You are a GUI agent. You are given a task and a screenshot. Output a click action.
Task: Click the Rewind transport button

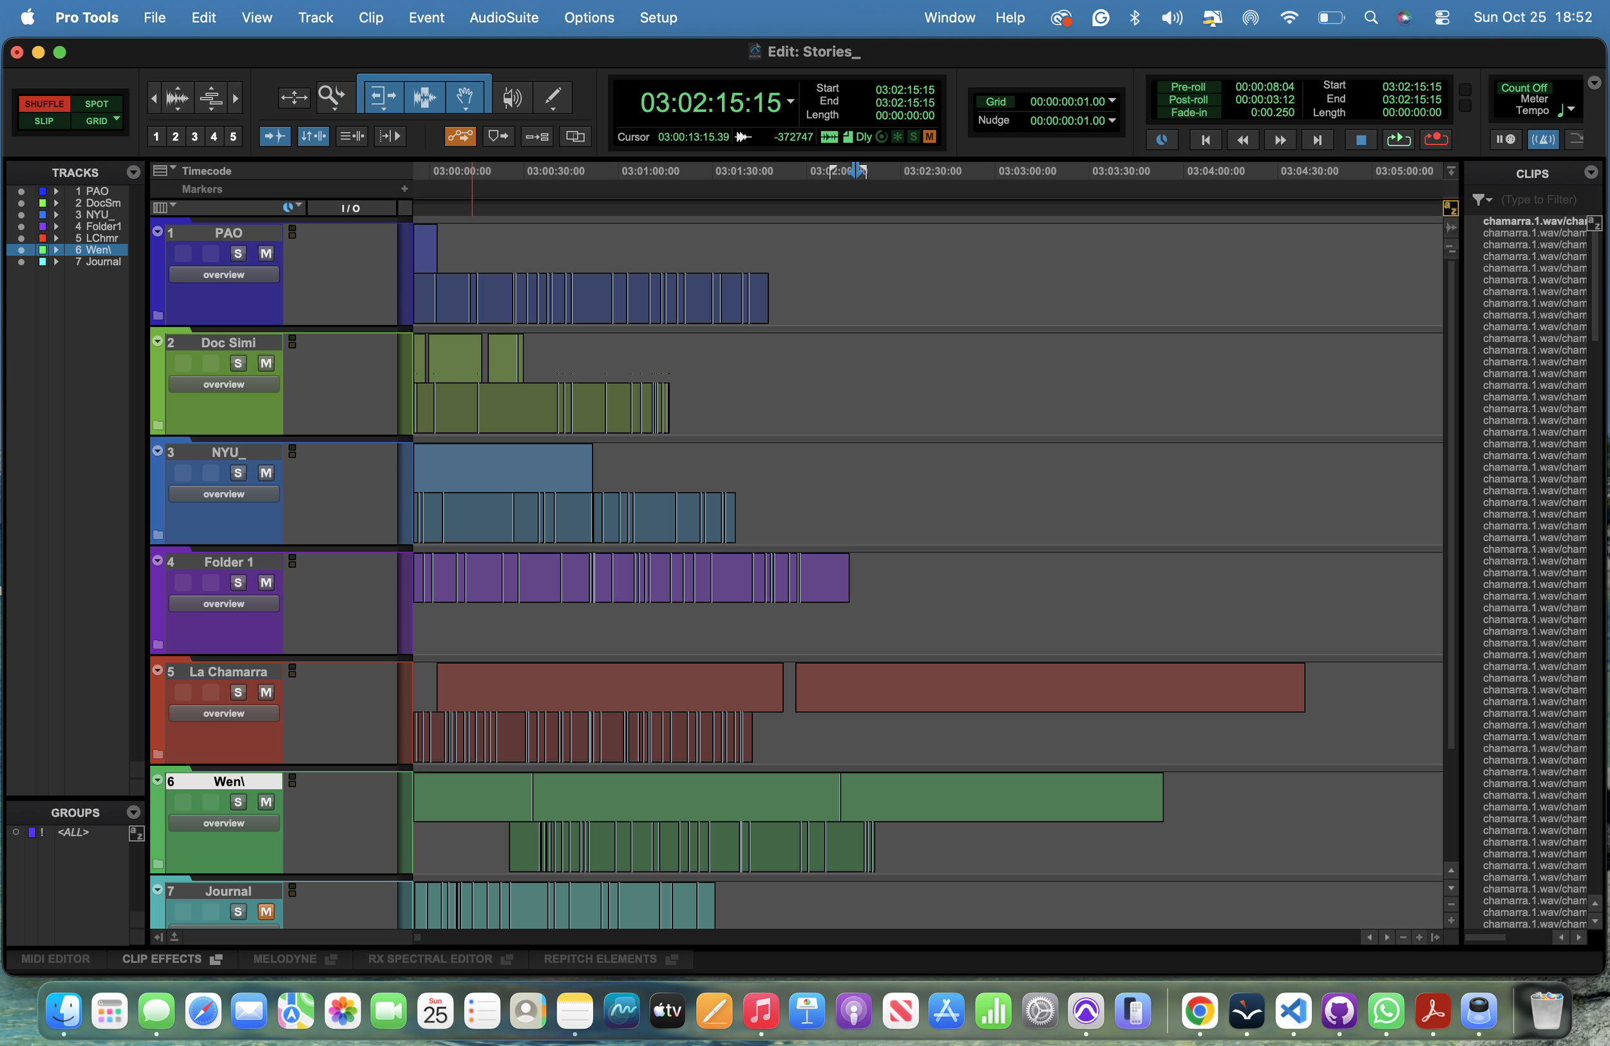(1242, 139)
